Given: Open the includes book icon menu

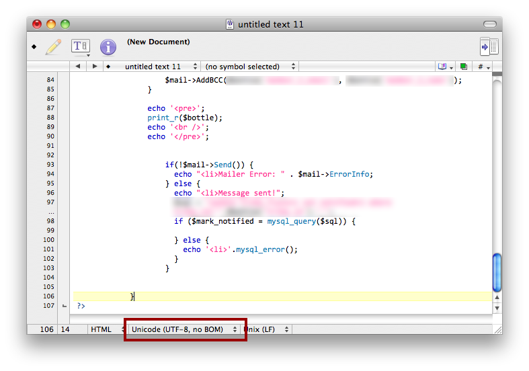Looking at the screenshot, I should [445, 67].
